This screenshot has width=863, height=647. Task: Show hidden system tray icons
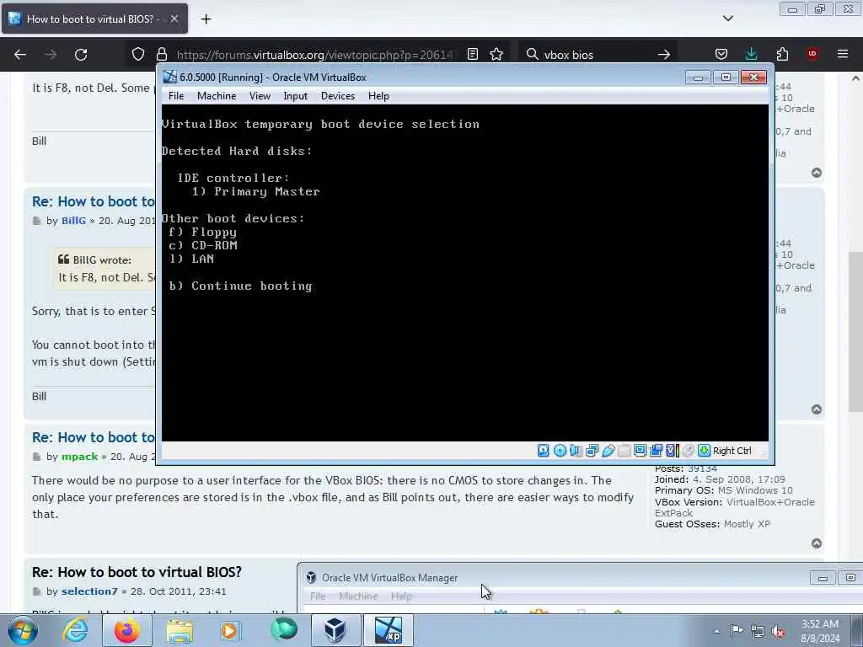point(716,631)
